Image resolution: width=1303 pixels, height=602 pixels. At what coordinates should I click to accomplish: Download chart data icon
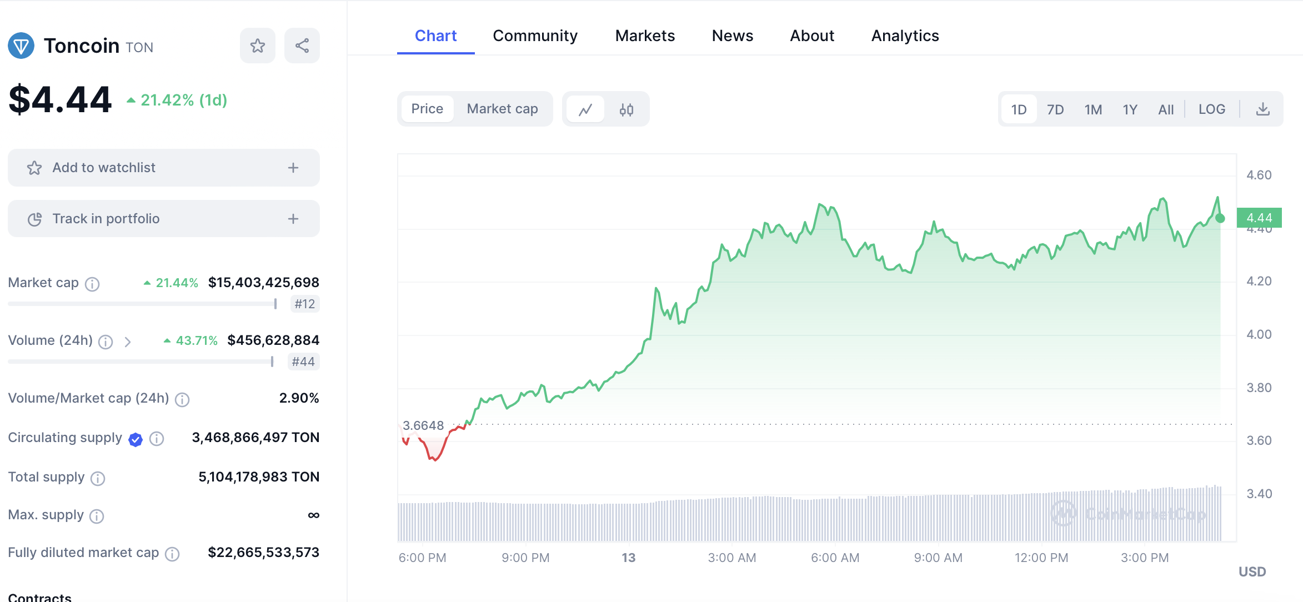click(x=1262, y=109)
